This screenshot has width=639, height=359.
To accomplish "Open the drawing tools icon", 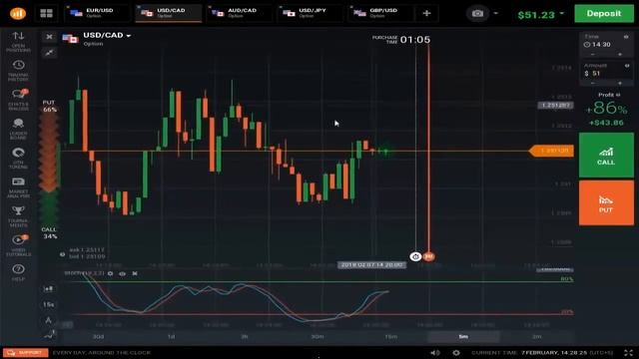I will point(48,320).
